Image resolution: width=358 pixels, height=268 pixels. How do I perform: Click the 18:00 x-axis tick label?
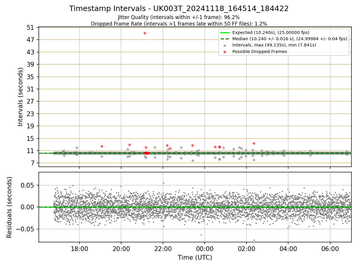pos(79,249)
